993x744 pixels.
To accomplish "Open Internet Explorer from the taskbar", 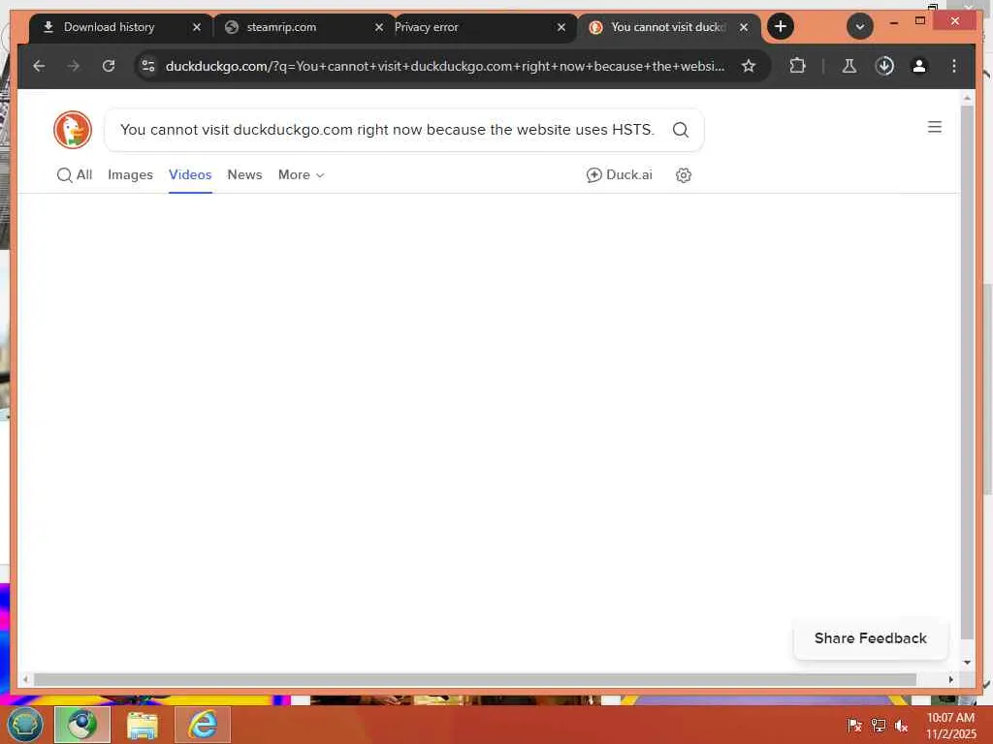I will [203, 725].
